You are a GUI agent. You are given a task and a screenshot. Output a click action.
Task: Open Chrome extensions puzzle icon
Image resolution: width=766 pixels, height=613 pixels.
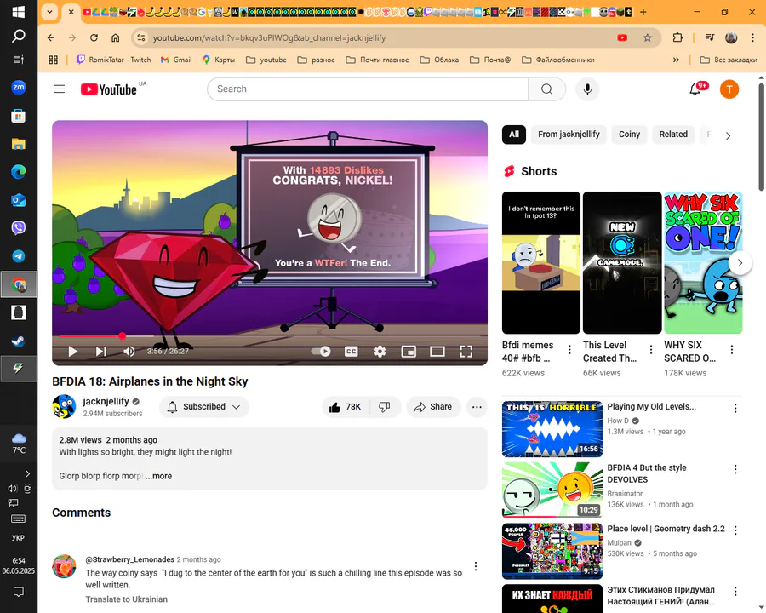[x=677, y=37]
